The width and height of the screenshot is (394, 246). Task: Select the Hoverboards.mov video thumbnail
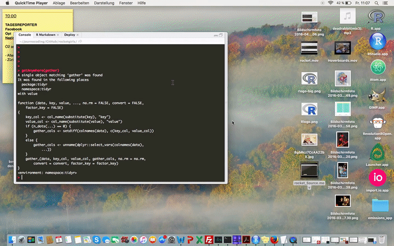(x=343, y=48)
